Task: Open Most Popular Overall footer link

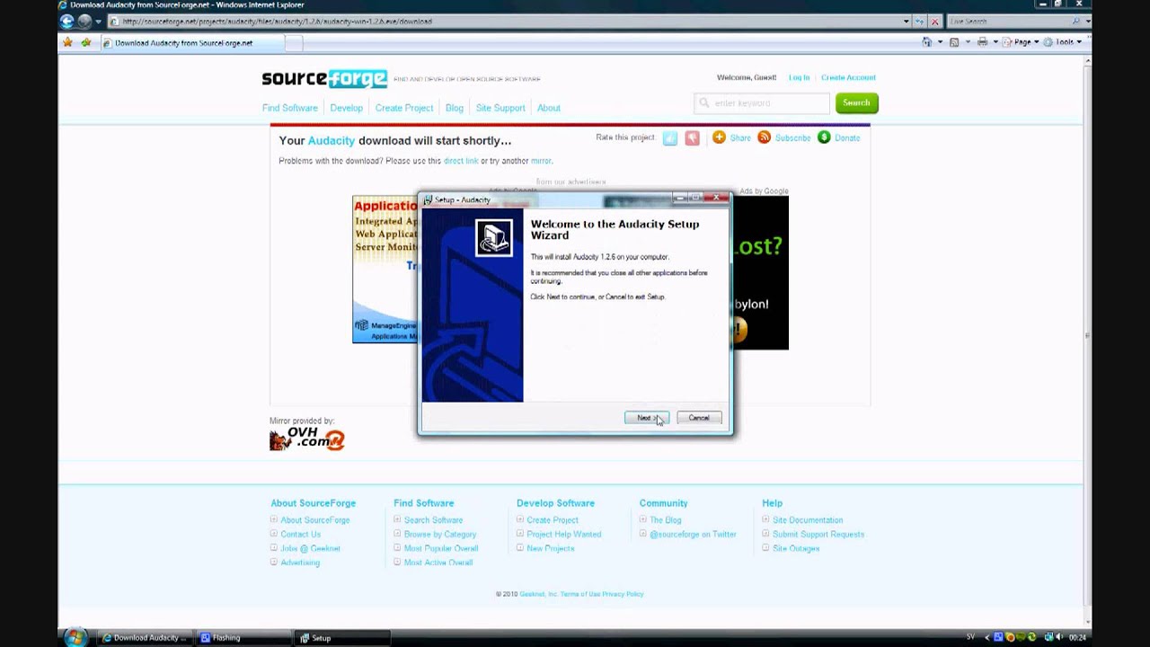Action: coord(441,548)
